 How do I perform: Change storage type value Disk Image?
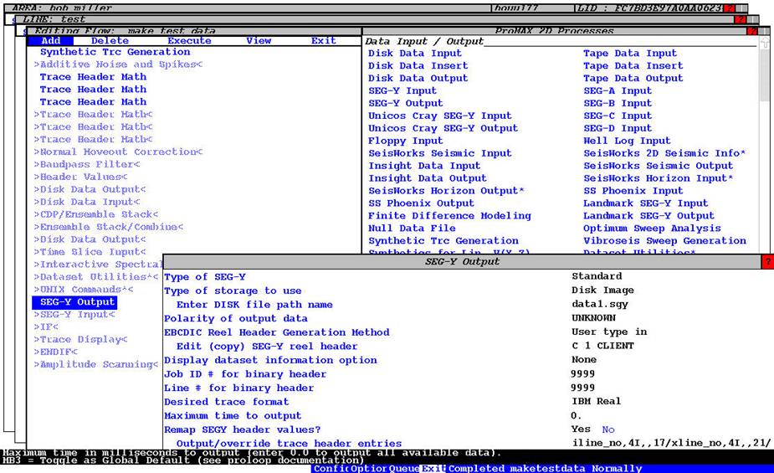[x=602, y=290]
